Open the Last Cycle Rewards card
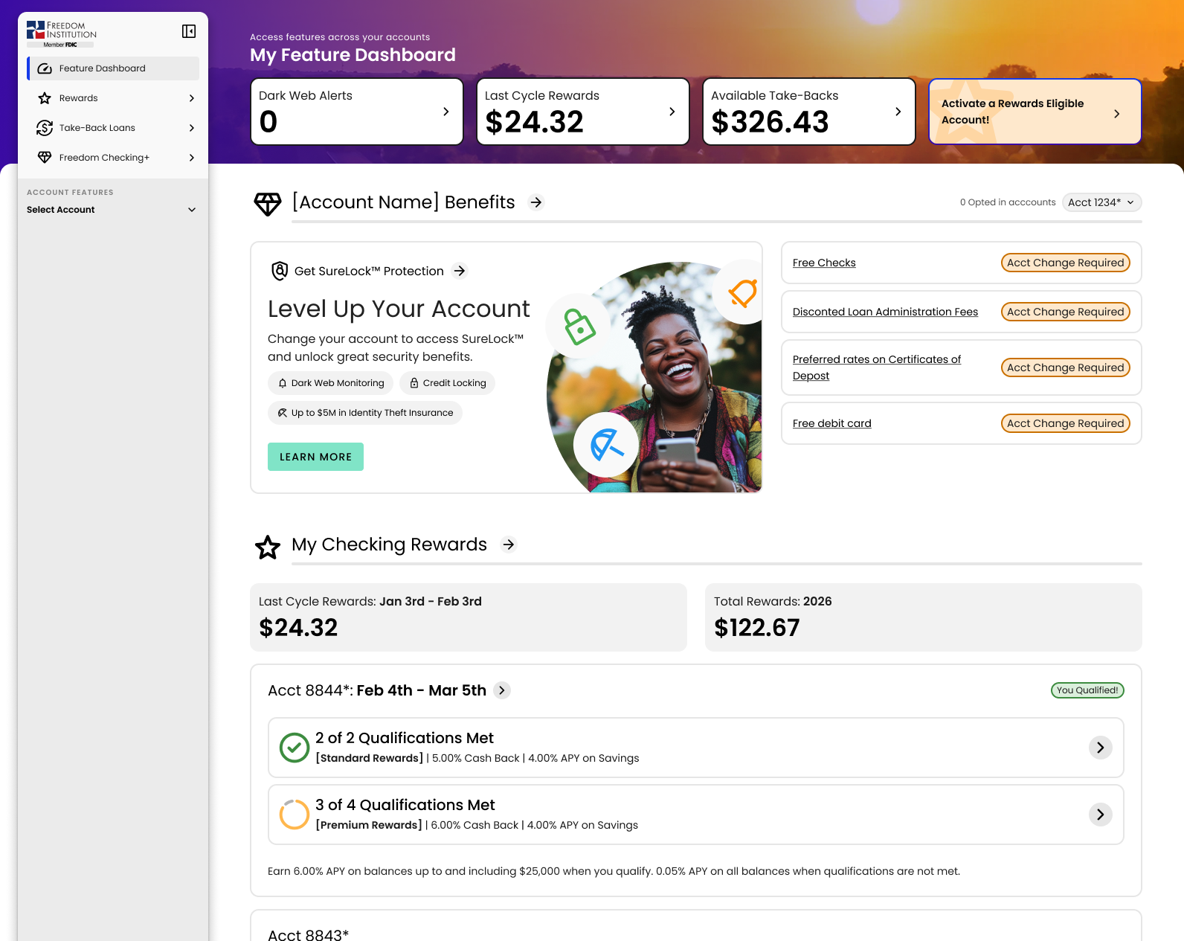The image size is (1184, 941). (583, 112)
